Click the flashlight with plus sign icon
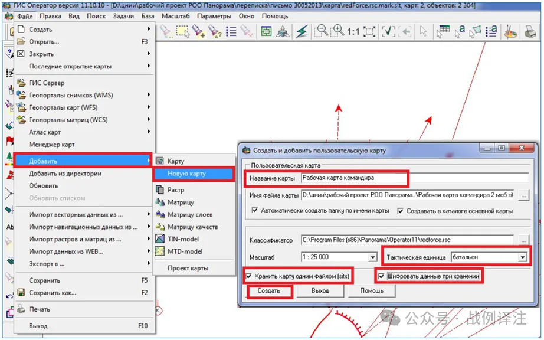Viewport: 544px width, 340px height. pos(199,31)
